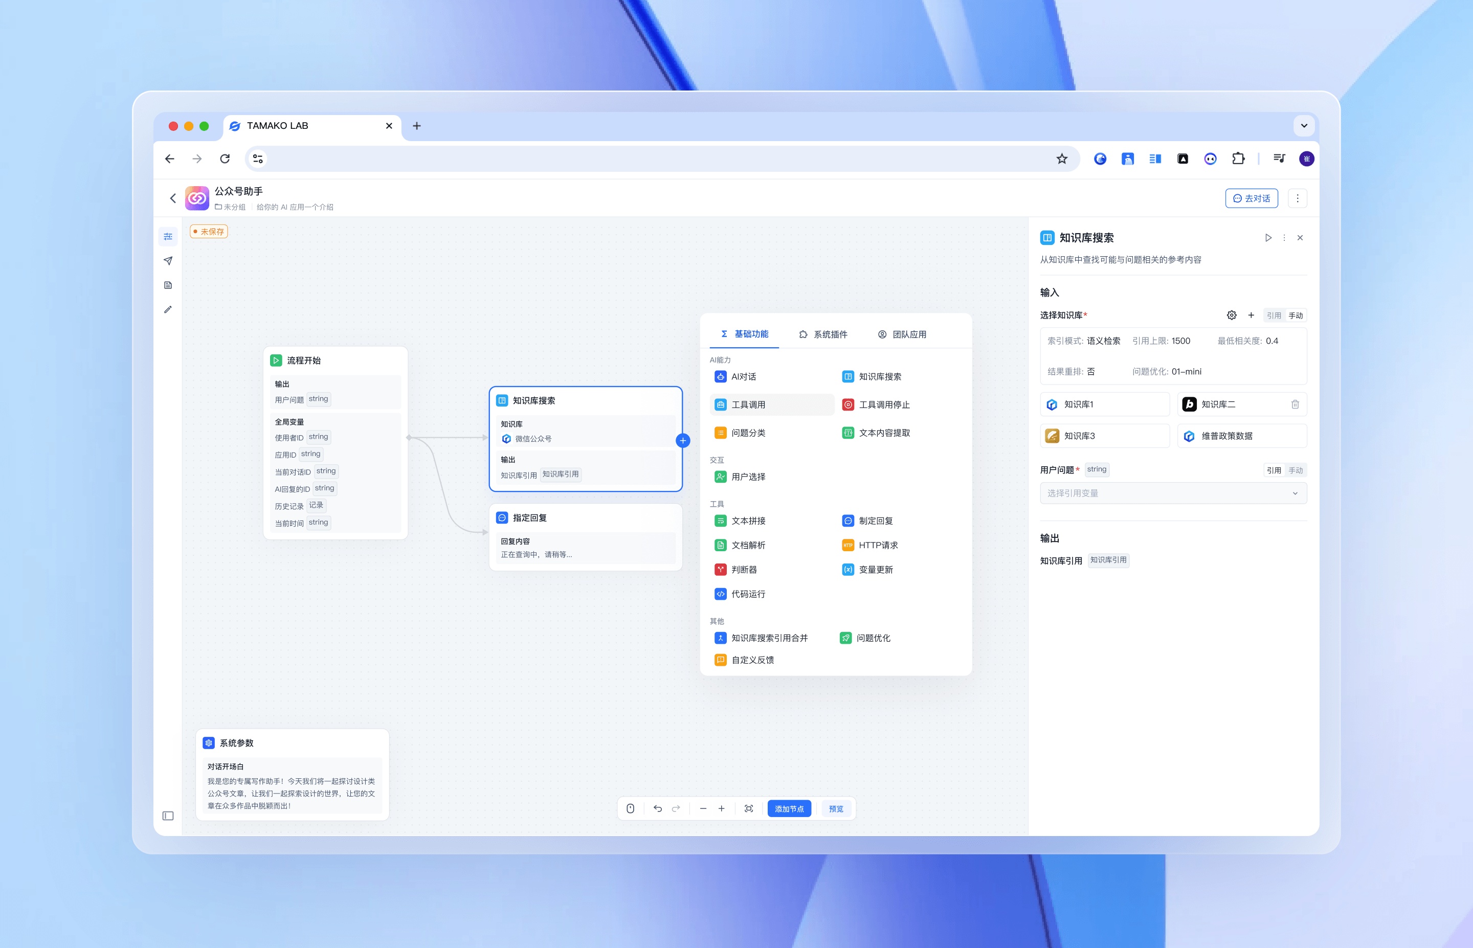Open browser tab list chevron
This screenshot has width=1473, height=948.
[1304, 126]
